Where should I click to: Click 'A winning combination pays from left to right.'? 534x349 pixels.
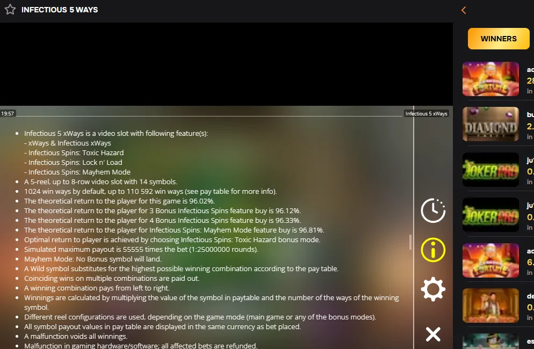(x=97, y=288)
